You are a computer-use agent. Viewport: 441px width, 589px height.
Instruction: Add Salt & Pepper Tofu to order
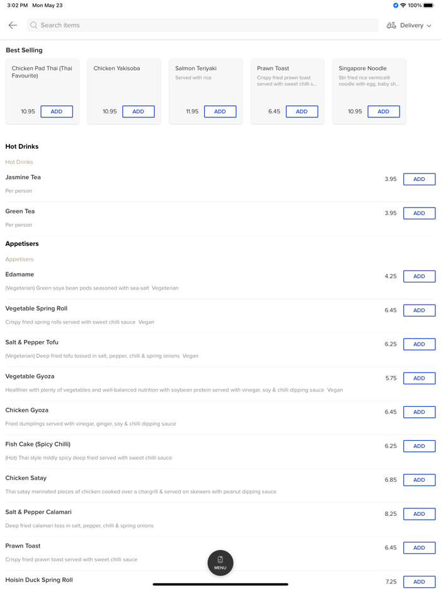point(419,344)
